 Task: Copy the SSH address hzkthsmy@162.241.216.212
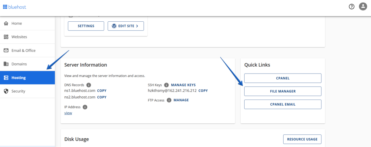[203, 91]
